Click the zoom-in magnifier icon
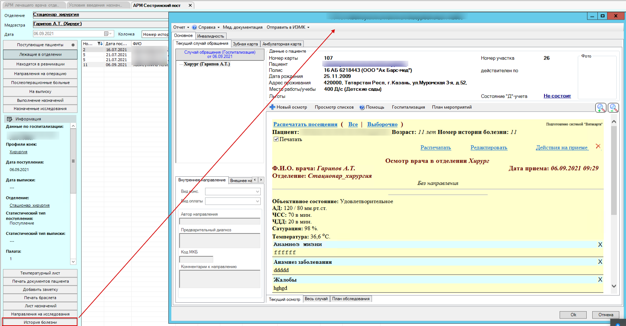 (600, 108)
